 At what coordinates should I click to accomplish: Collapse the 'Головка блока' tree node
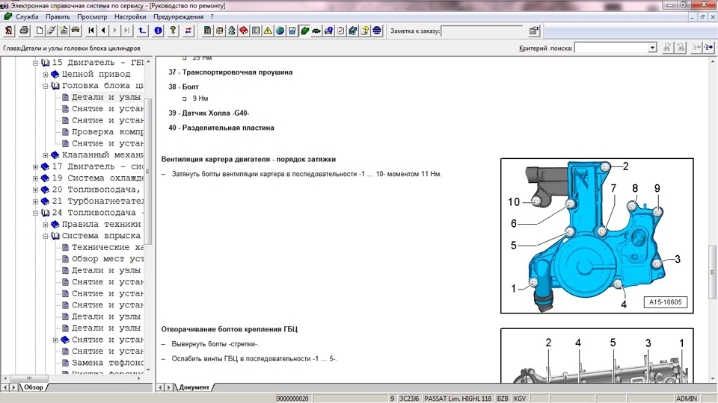(x=46, y=85)
